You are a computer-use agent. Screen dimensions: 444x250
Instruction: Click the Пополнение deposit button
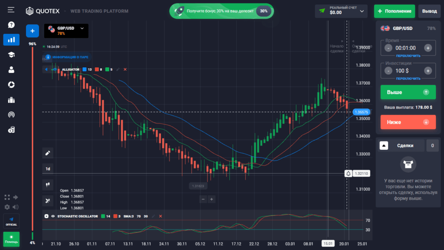point(394,11)
